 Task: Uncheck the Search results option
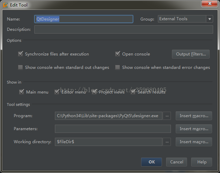tap(133, 92)
